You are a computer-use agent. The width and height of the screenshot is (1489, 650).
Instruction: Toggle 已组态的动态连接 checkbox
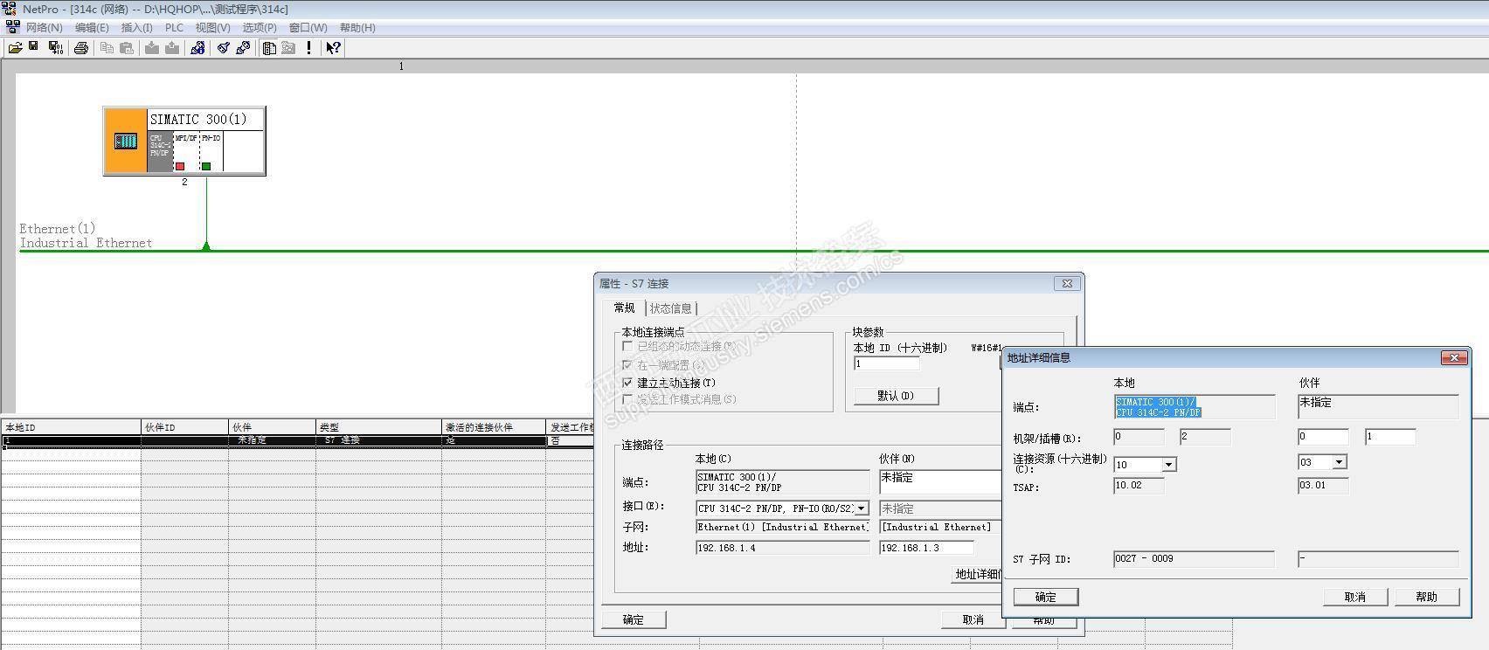pos(627,347)
